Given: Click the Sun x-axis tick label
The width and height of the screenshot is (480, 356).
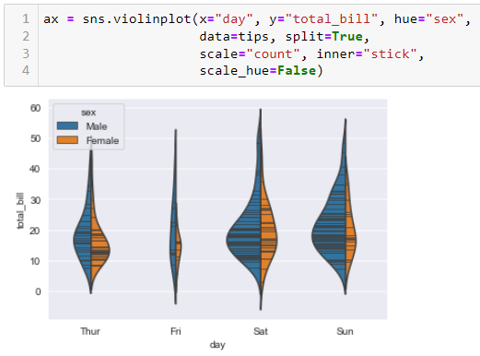Looking at the screenshot, I should tap(345, 331).
